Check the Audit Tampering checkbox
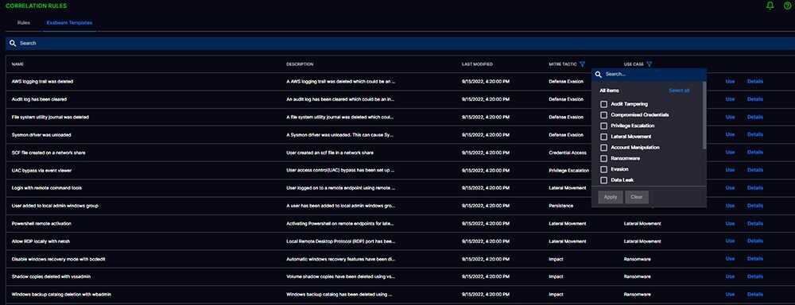 (x=604, y=104)
